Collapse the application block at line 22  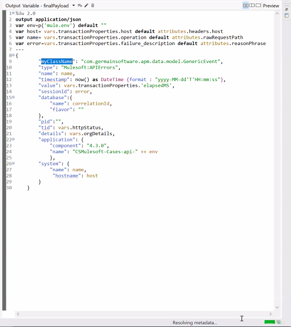pos(13,140)
